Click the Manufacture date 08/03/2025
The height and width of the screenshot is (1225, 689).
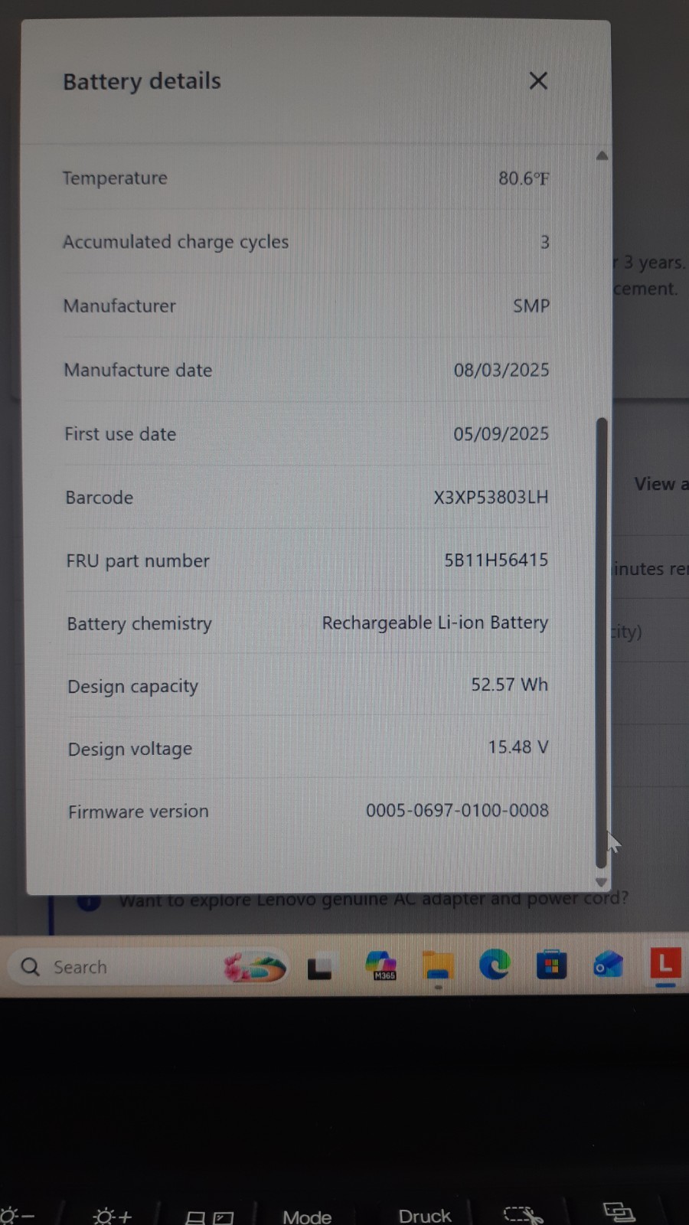point(501,370)
